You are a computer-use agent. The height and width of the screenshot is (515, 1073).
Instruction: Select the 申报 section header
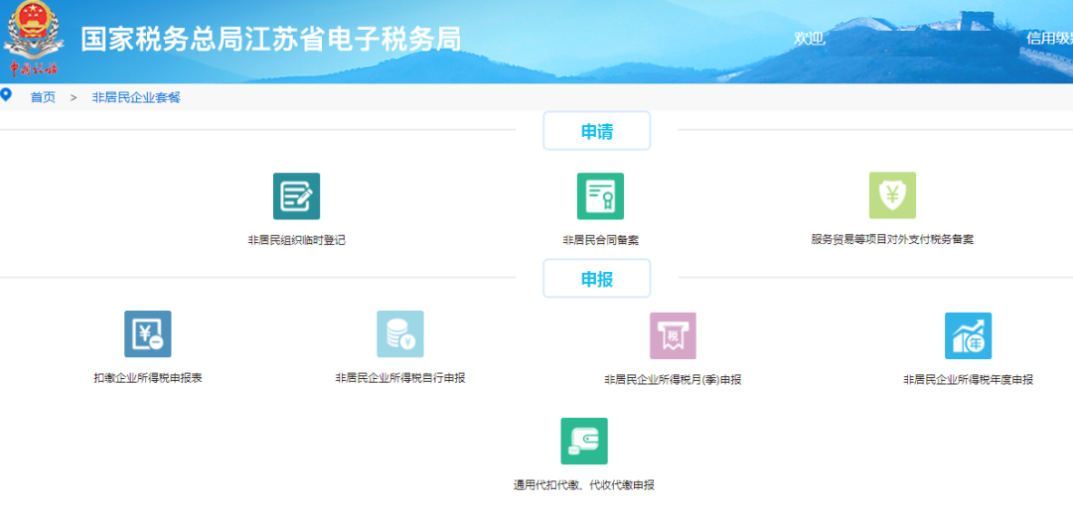point(597,279)
